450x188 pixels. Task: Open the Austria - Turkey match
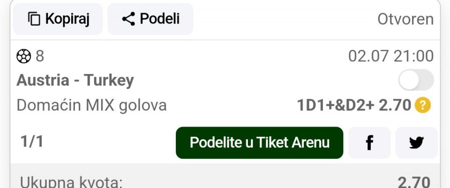click(x=75, y=81)
